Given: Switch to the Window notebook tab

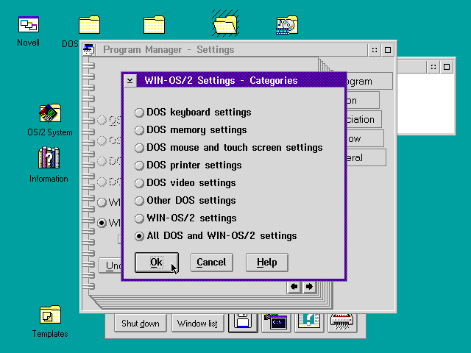Looking at the screenshot, I should [x=365, y=139].
